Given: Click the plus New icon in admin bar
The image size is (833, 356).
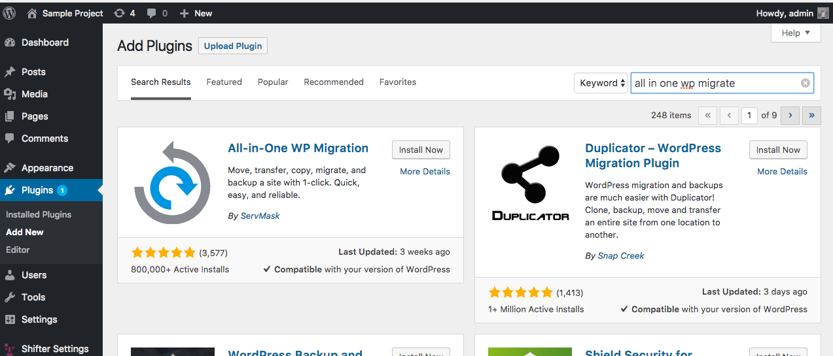Looking at the screenshot, I should click(184, 13).
